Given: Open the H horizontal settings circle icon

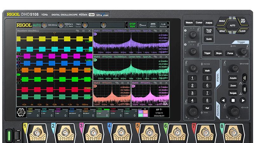Looking at the screenshot, I should [x=44, y=25].
